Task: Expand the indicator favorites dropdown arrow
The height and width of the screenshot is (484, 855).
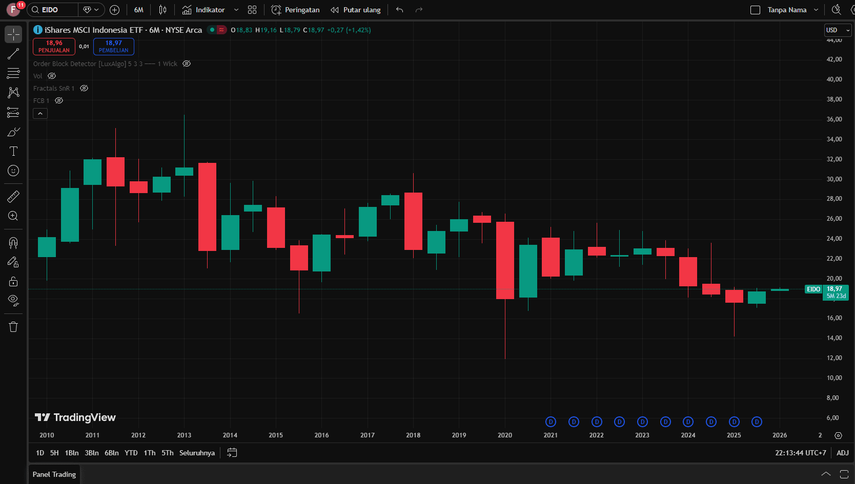Action: click(x=236, y=10)
